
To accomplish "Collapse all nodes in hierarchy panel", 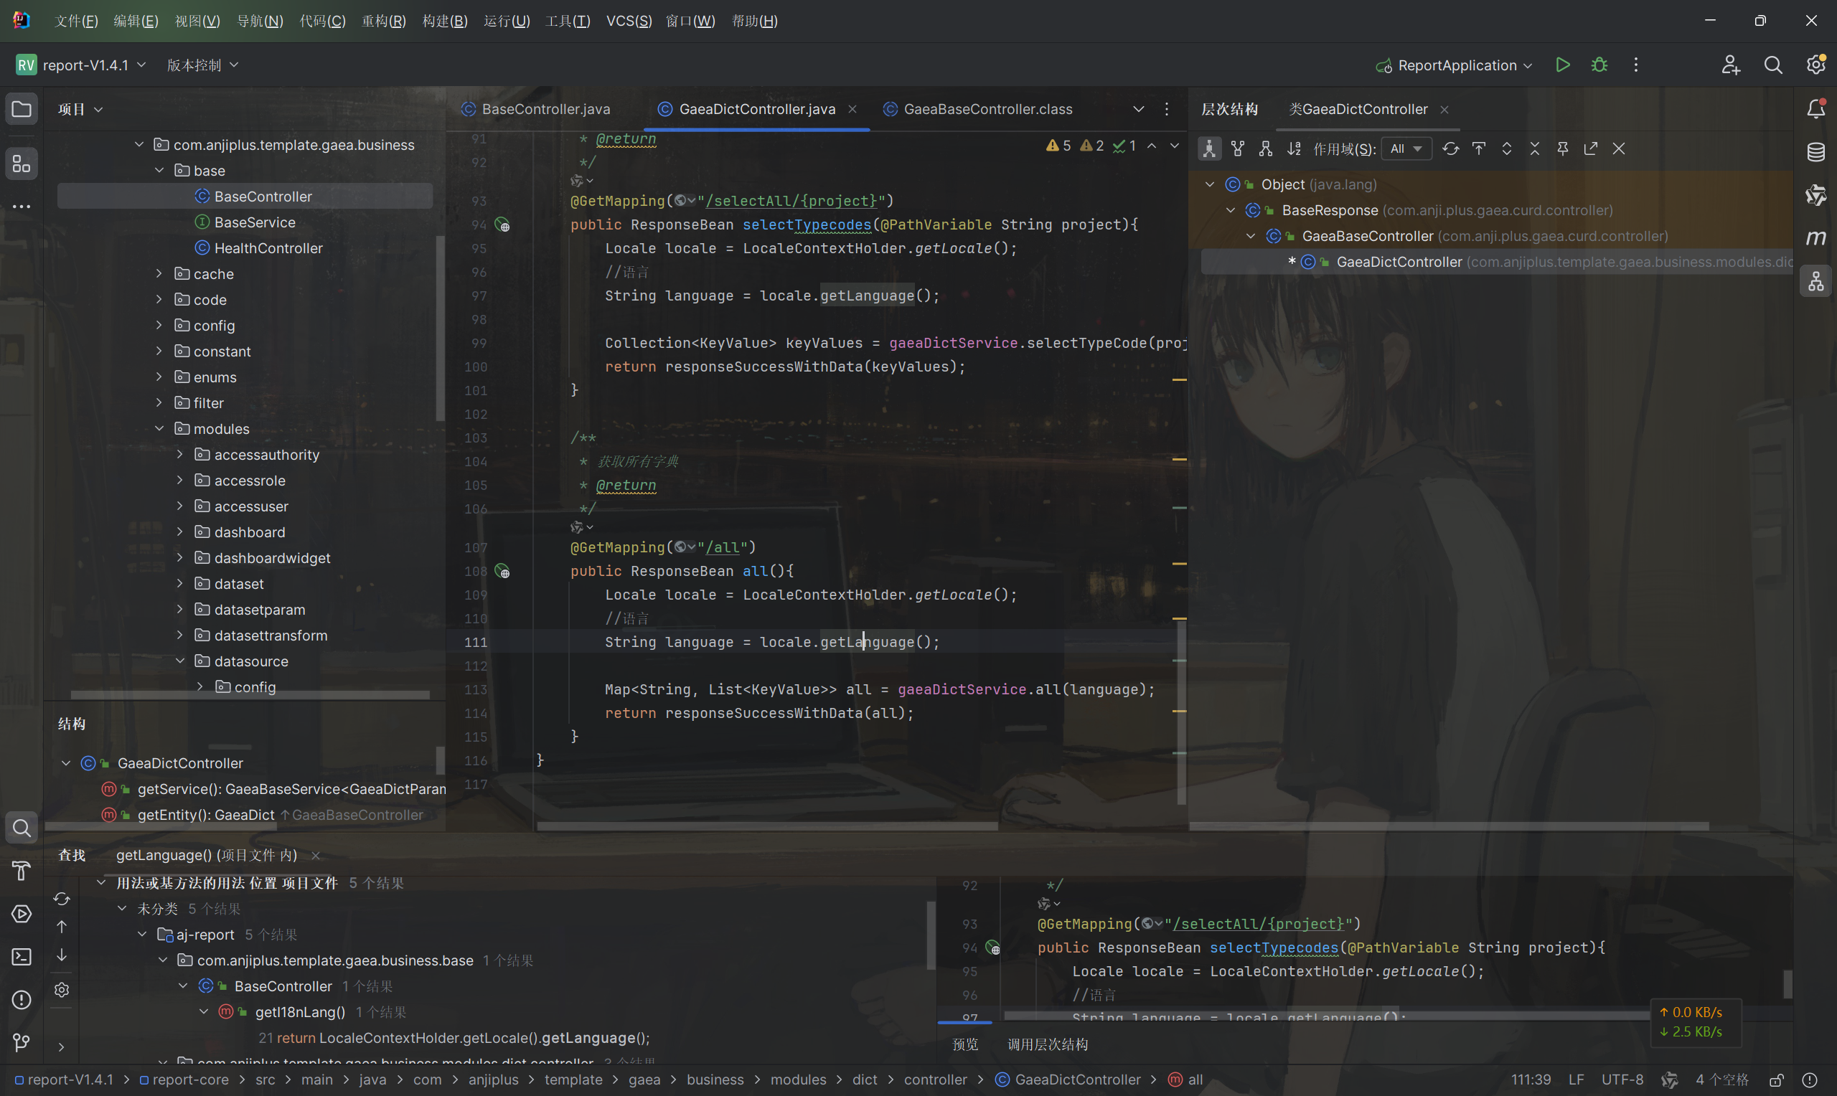I will pos(1534,149).
